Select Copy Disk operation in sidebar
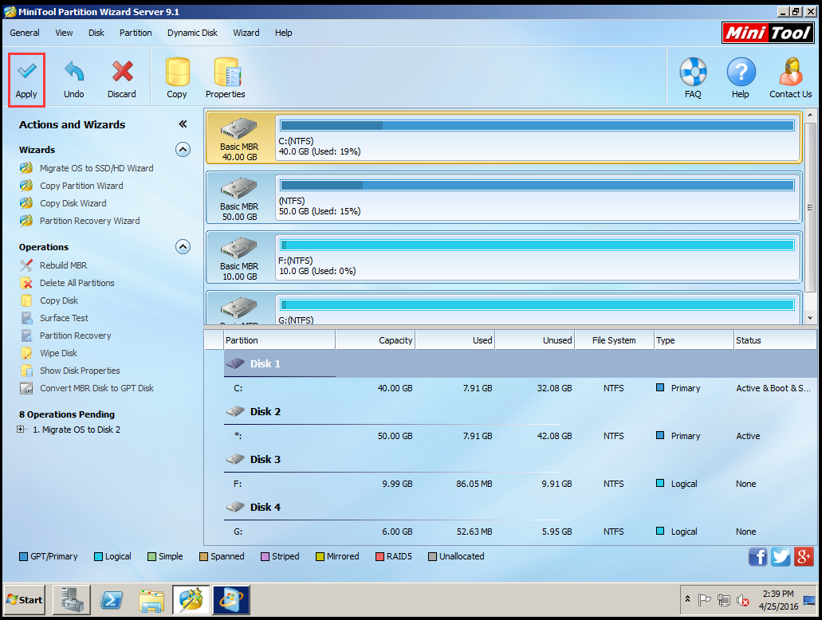 pos(59,300)
